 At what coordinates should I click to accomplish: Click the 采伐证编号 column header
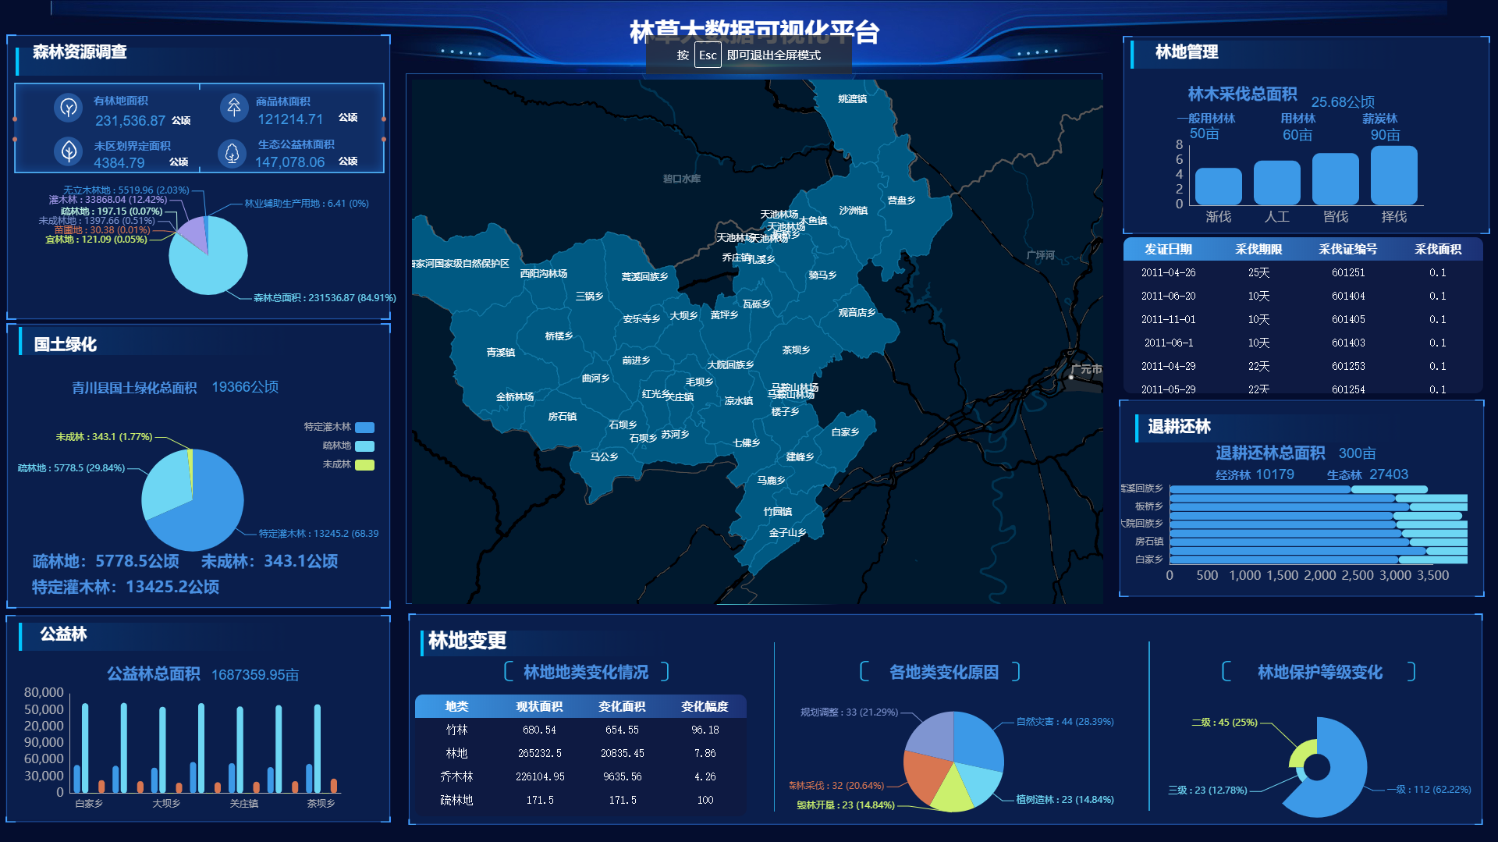(1347, 250)
